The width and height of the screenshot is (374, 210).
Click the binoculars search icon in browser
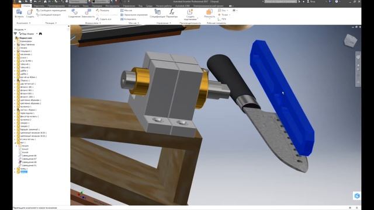tap(40, 34)
